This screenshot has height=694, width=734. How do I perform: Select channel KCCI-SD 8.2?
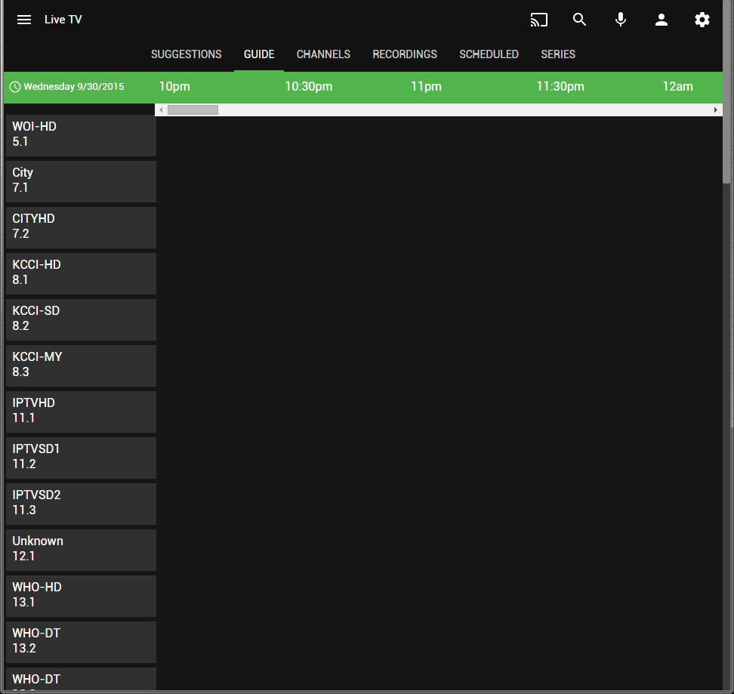pyautogui.click(x=81, y=319)
